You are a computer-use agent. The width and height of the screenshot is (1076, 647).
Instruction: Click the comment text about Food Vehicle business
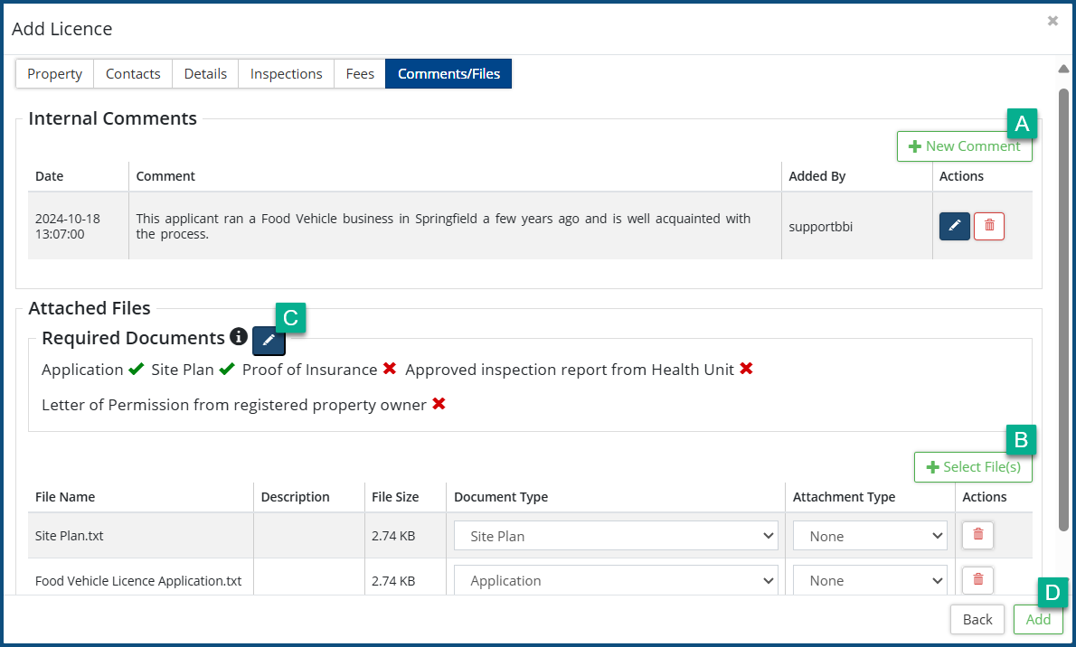tap(443, 226)
